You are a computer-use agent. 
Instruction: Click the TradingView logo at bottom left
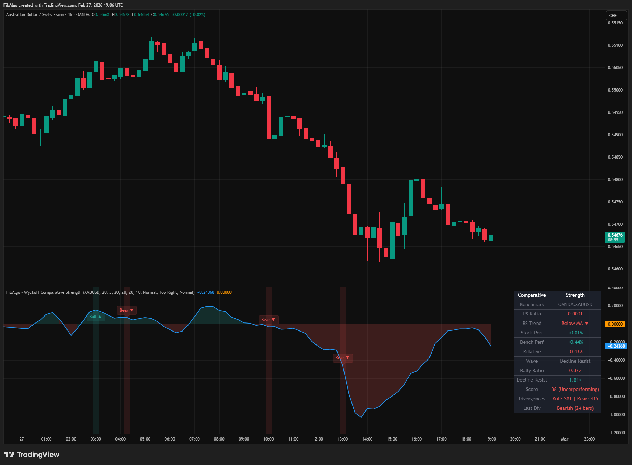click(x=32, y=455)
